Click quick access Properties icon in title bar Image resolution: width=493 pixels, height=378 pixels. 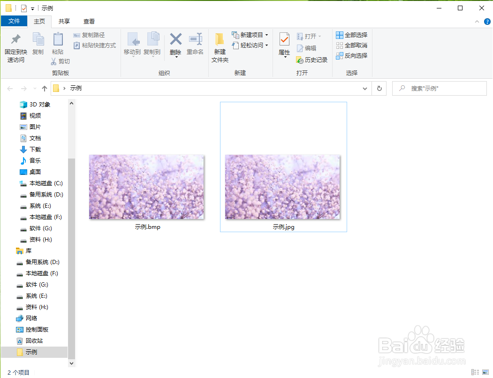(x=24, y=8)
